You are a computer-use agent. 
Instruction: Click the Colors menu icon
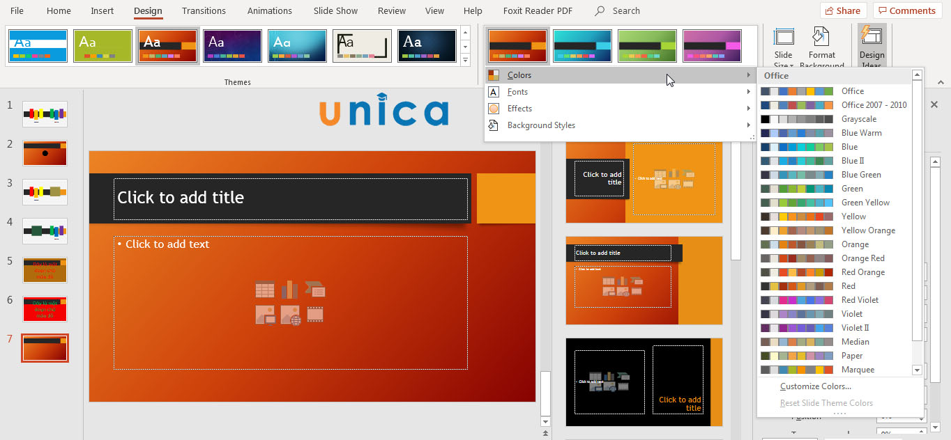tap(494, 75)
